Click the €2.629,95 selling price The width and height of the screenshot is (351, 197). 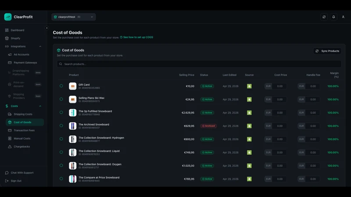(x=188, y=113)
